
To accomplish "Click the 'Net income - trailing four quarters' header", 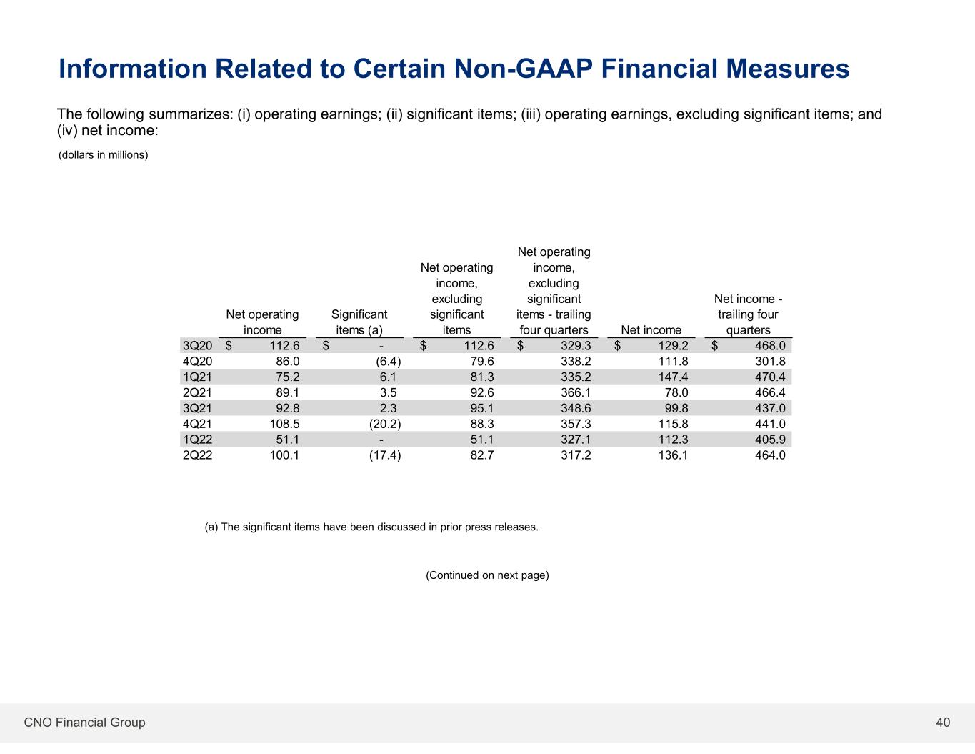I will tap(748, 314).
